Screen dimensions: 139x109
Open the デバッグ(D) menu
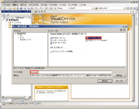point(53,5)
